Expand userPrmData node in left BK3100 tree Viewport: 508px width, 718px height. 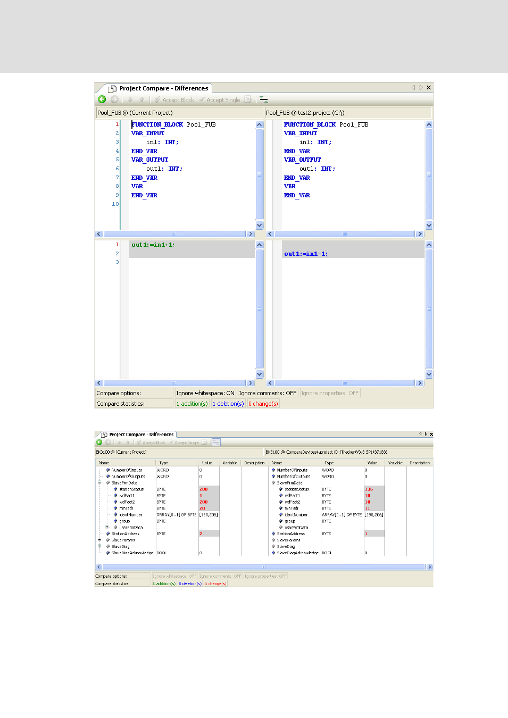[x=107, y=528]
